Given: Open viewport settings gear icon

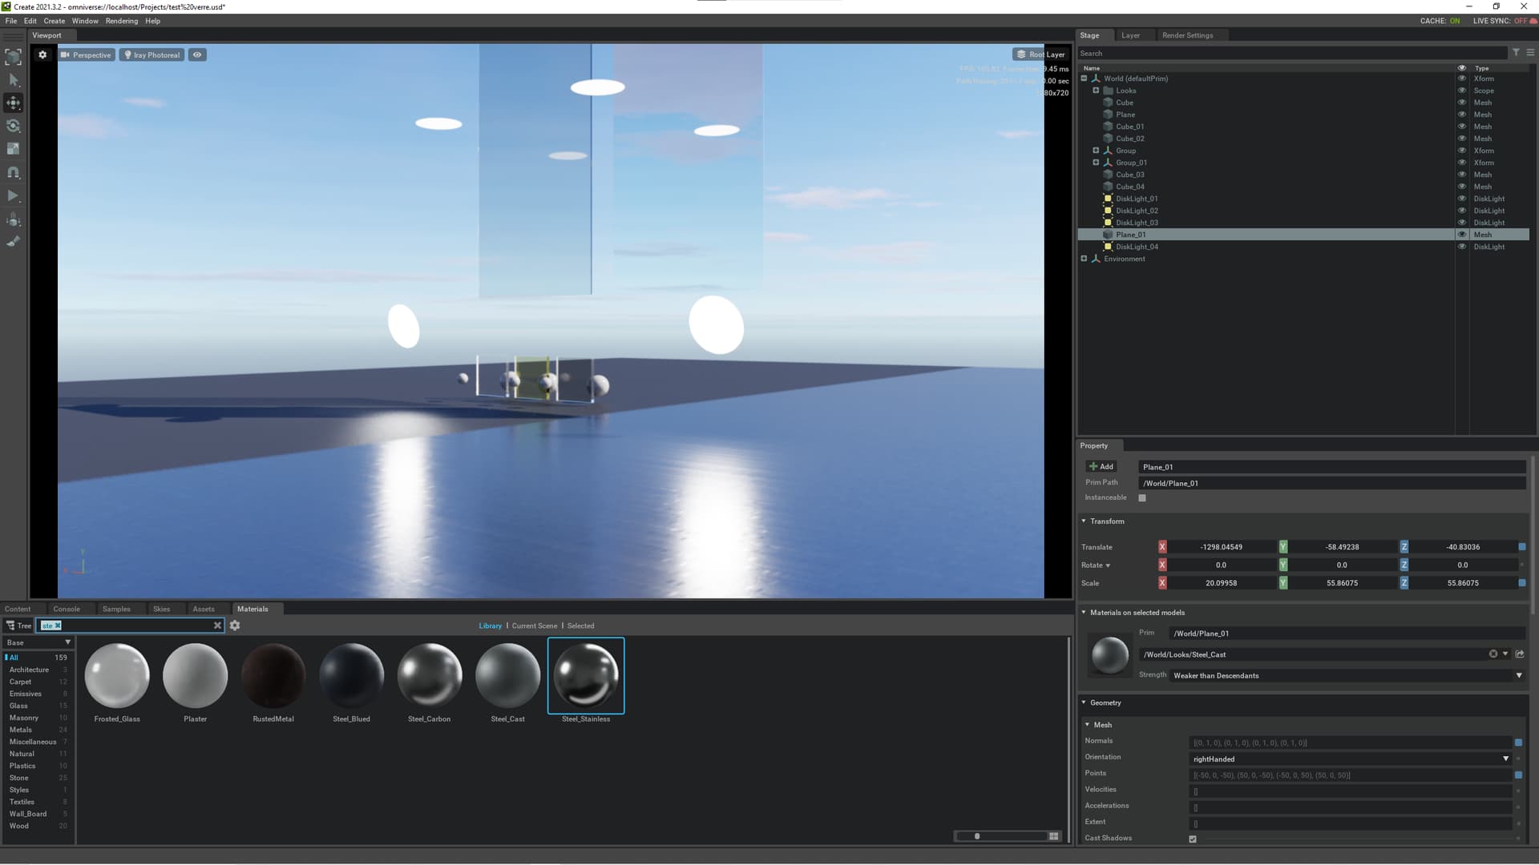Looking at the screenshot, I should point(42,55).
